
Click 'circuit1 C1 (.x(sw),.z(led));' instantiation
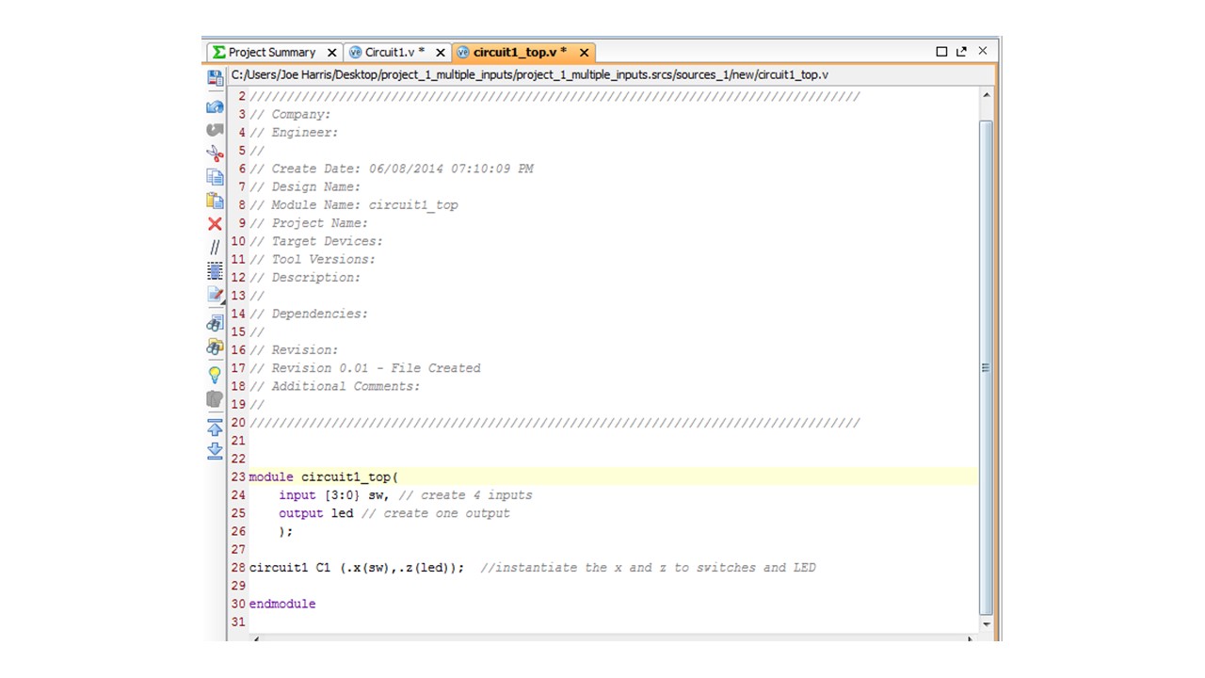(x=357, y=568)
